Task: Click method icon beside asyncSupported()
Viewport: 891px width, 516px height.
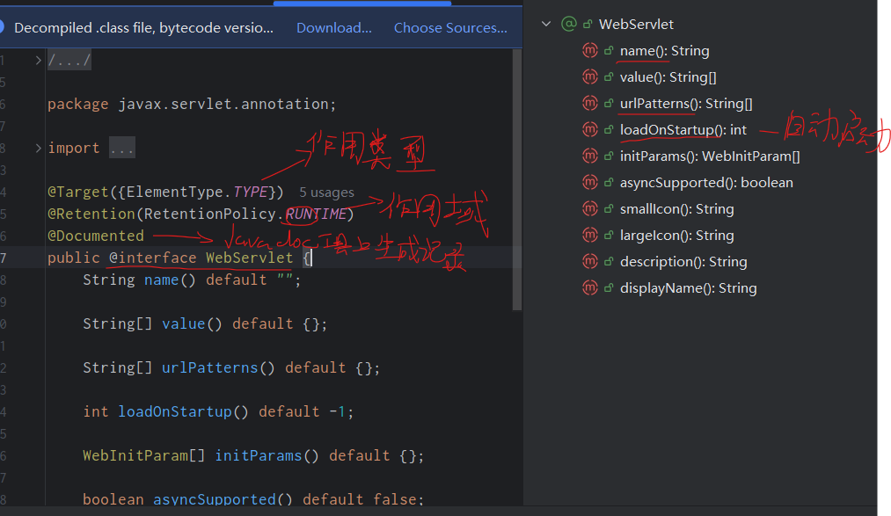Action: 590,182
